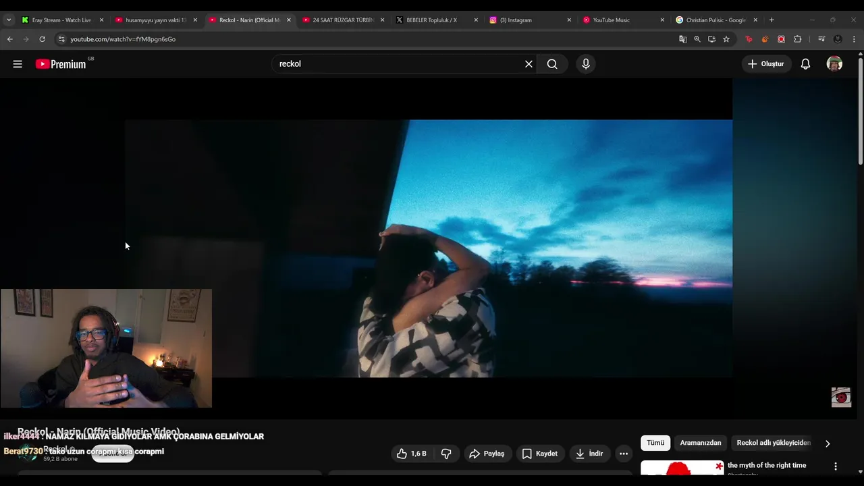
Task: Reload the current page
Action: pos(42,39)
